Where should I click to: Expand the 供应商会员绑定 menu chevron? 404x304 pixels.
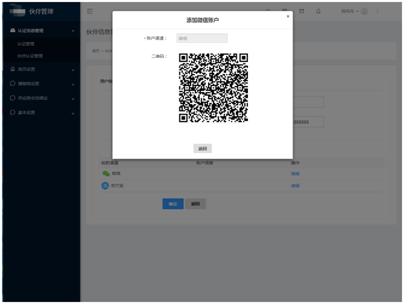point(73,99)
